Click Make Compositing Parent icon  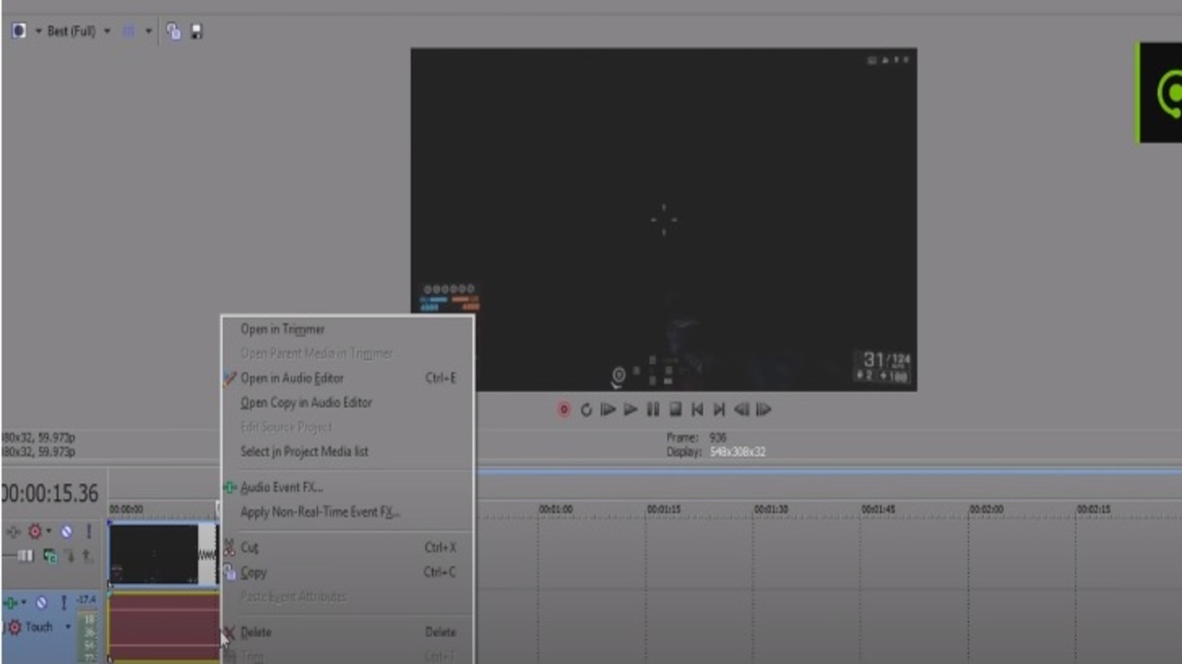click(x=87, y=555)
